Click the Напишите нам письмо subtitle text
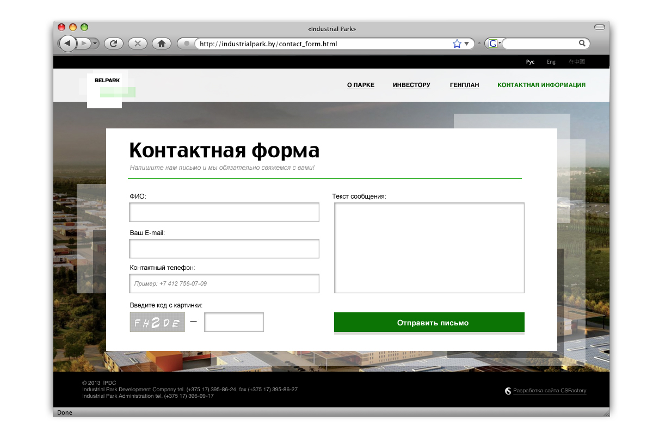Screen dimensions: 653x444 [222, 168]
